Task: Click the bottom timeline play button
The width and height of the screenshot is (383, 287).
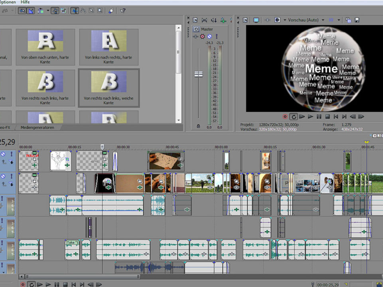Action: [48, 284]
